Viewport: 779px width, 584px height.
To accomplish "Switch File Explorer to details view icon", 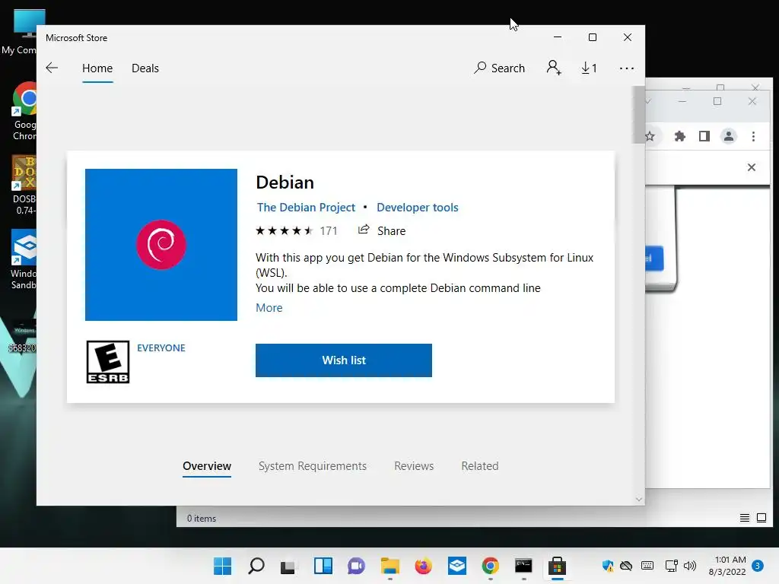I will (744, 518).
